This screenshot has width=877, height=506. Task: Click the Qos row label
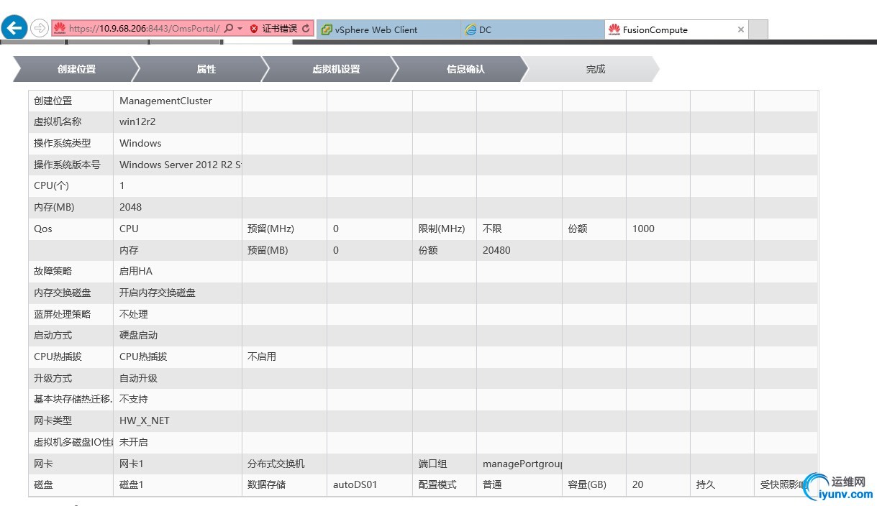click(x=43, y=229)
